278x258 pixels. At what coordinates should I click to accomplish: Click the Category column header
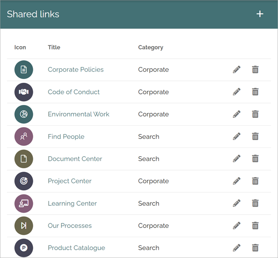(151, 48)
